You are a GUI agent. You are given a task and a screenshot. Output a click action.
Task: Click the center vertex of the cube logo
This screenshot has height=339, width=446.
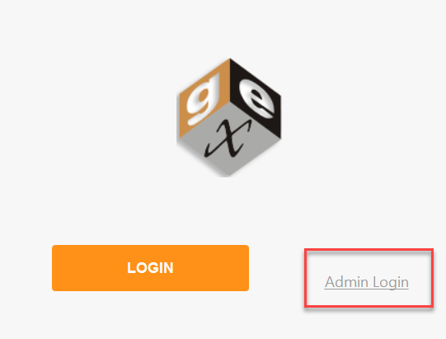click(x=230, y=102)
